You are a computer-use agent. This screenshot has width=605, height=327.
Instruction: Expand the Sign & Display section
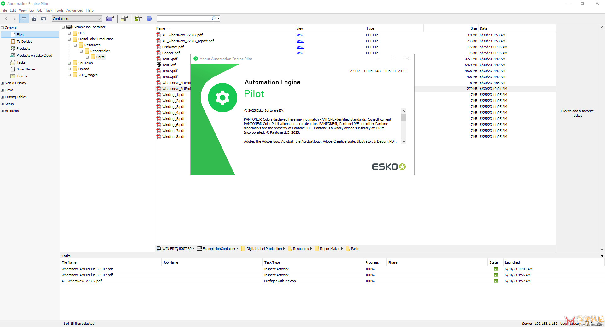(3, 83)
